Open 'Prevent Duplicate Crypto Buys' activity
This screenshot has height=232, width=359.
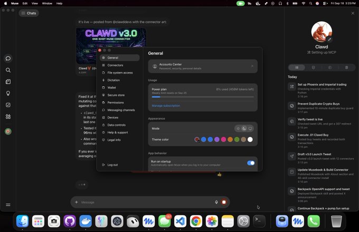pos(321,108)
